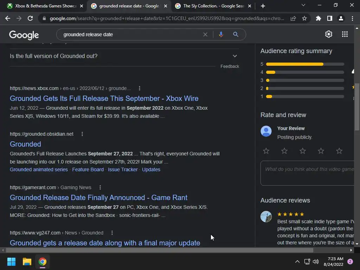
Task: Clear the Google search box
Action: point(205,34)
